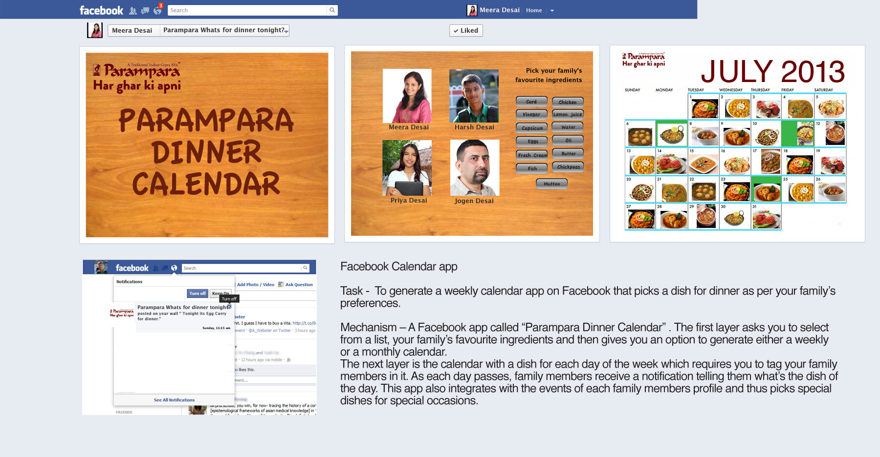Click search magnifier in embedded notification screenshot

click(306, 268)
